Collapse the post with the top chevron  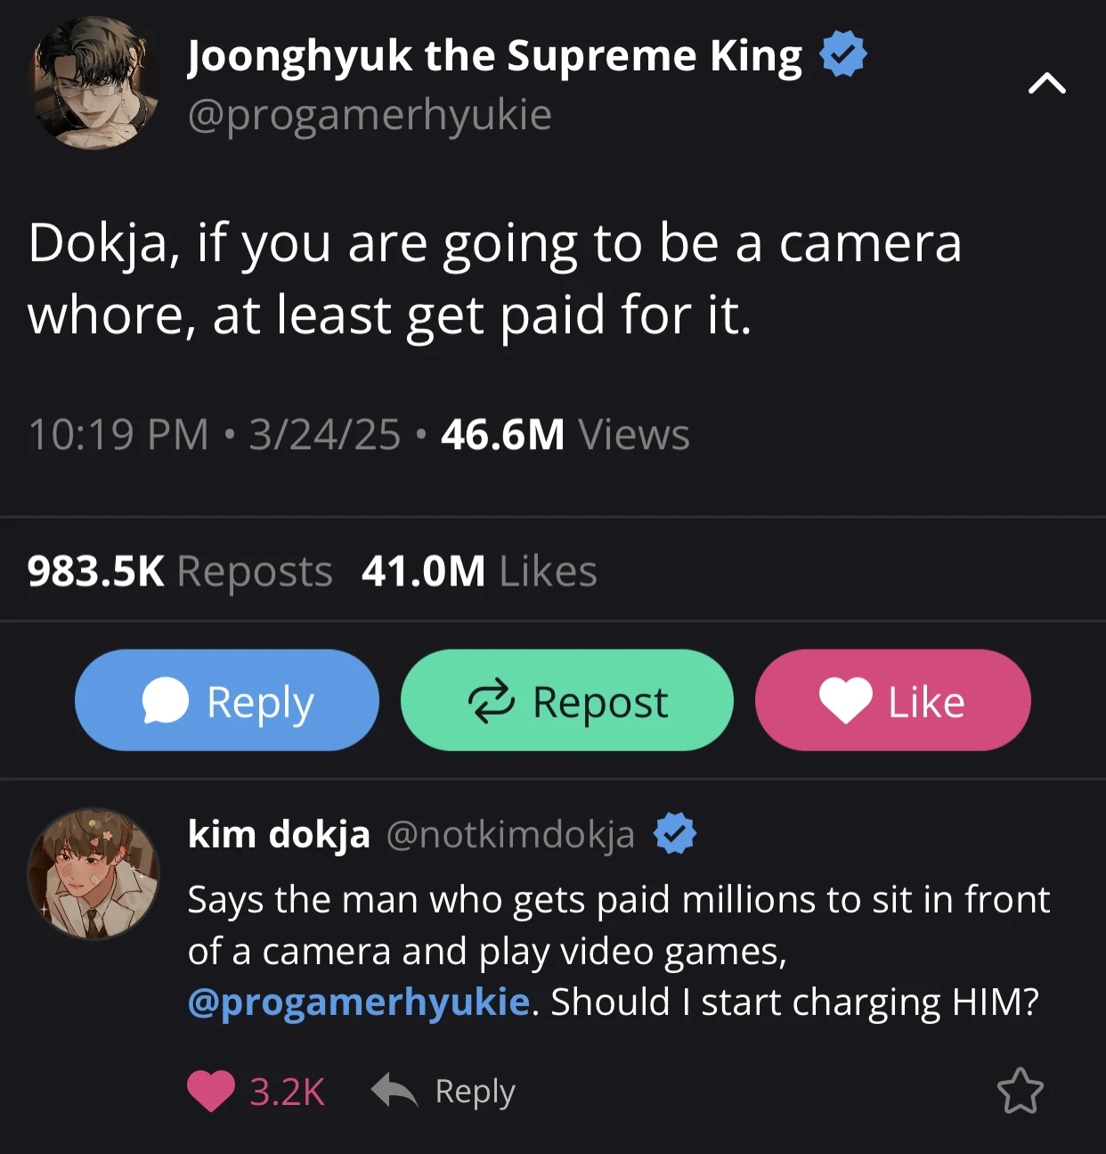(1046, 84)
